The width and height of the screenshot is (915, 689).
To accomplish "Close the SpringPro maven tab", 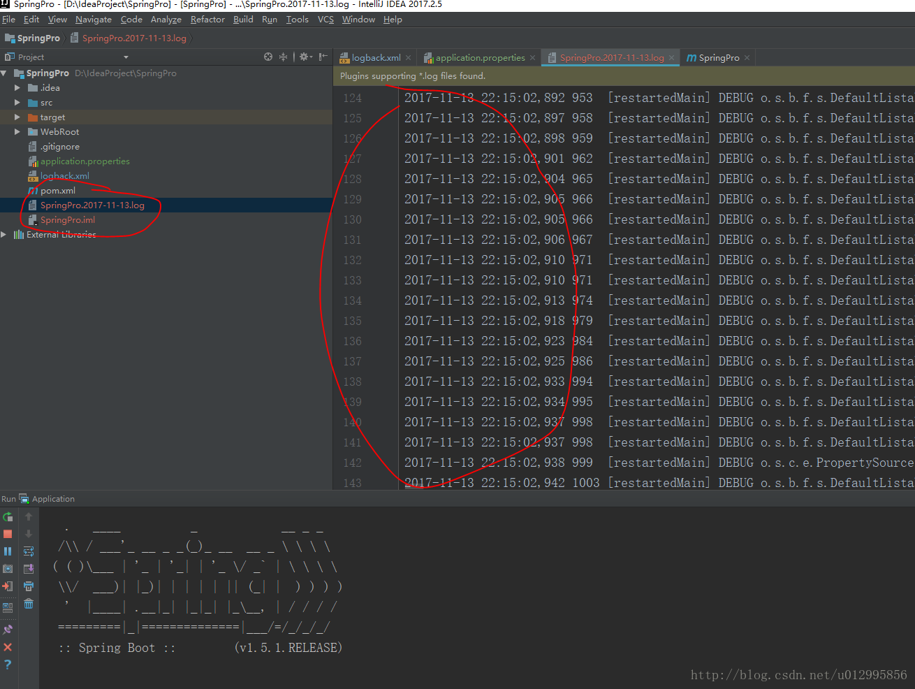I will [x=747, y=57].
